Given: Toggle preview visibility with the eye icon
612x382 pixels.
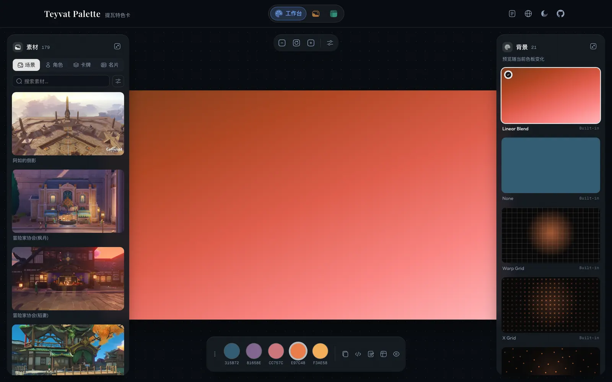Looking at the screenshot, I should pyautogui.click(x=396, y=354).
